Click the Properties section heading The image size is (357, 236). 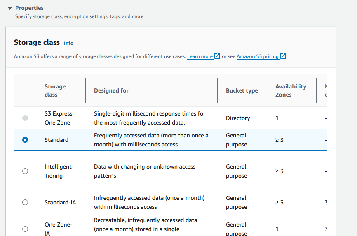pos(29,8)
